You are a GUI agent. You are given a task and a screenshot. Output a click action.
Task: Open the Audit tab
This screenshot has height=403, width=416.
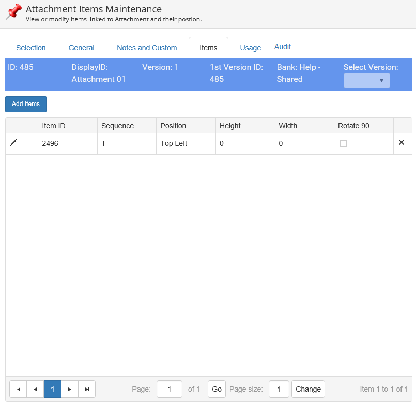pyautogui.click(x=282, y=47)
